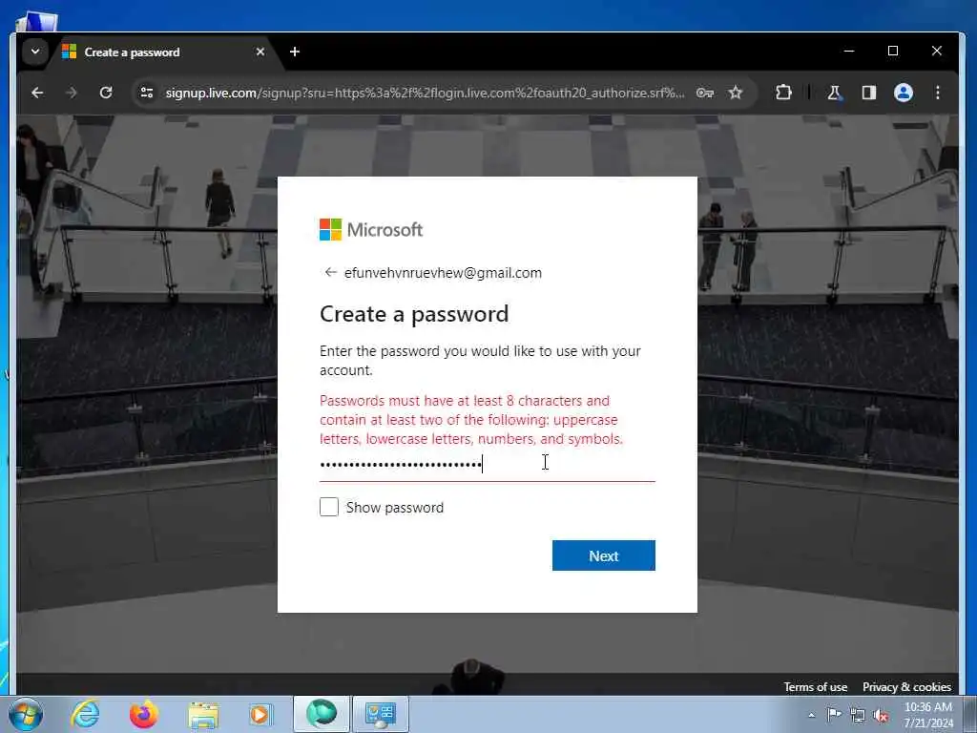Open the Windows Start button
The image size is (977, 733).
click(x=26, y=714)
